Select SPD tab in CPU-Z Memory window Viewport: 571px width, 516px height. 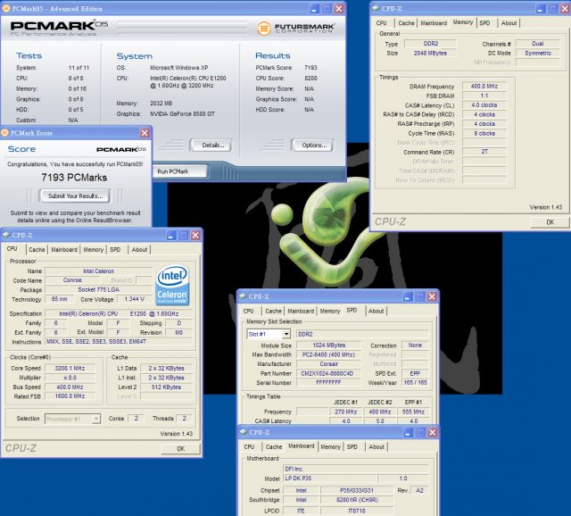pos(484,23)
